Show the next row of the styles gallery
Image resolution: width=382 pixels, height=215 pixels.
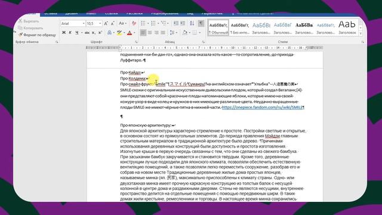361,28
